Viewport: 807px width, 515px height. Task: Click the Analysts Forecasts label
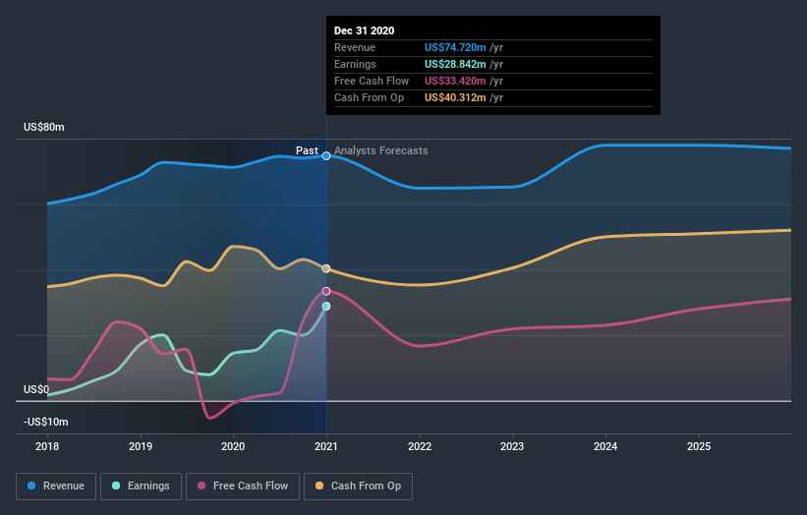(381, 150)
